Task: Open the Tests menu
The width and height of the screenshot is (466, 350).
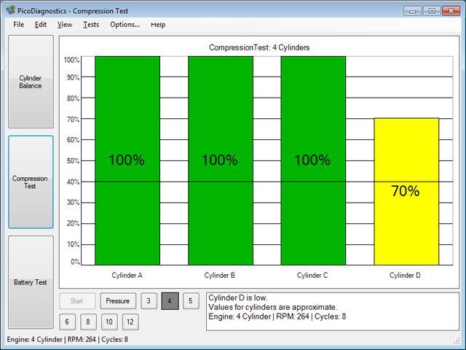Action: 91,24
